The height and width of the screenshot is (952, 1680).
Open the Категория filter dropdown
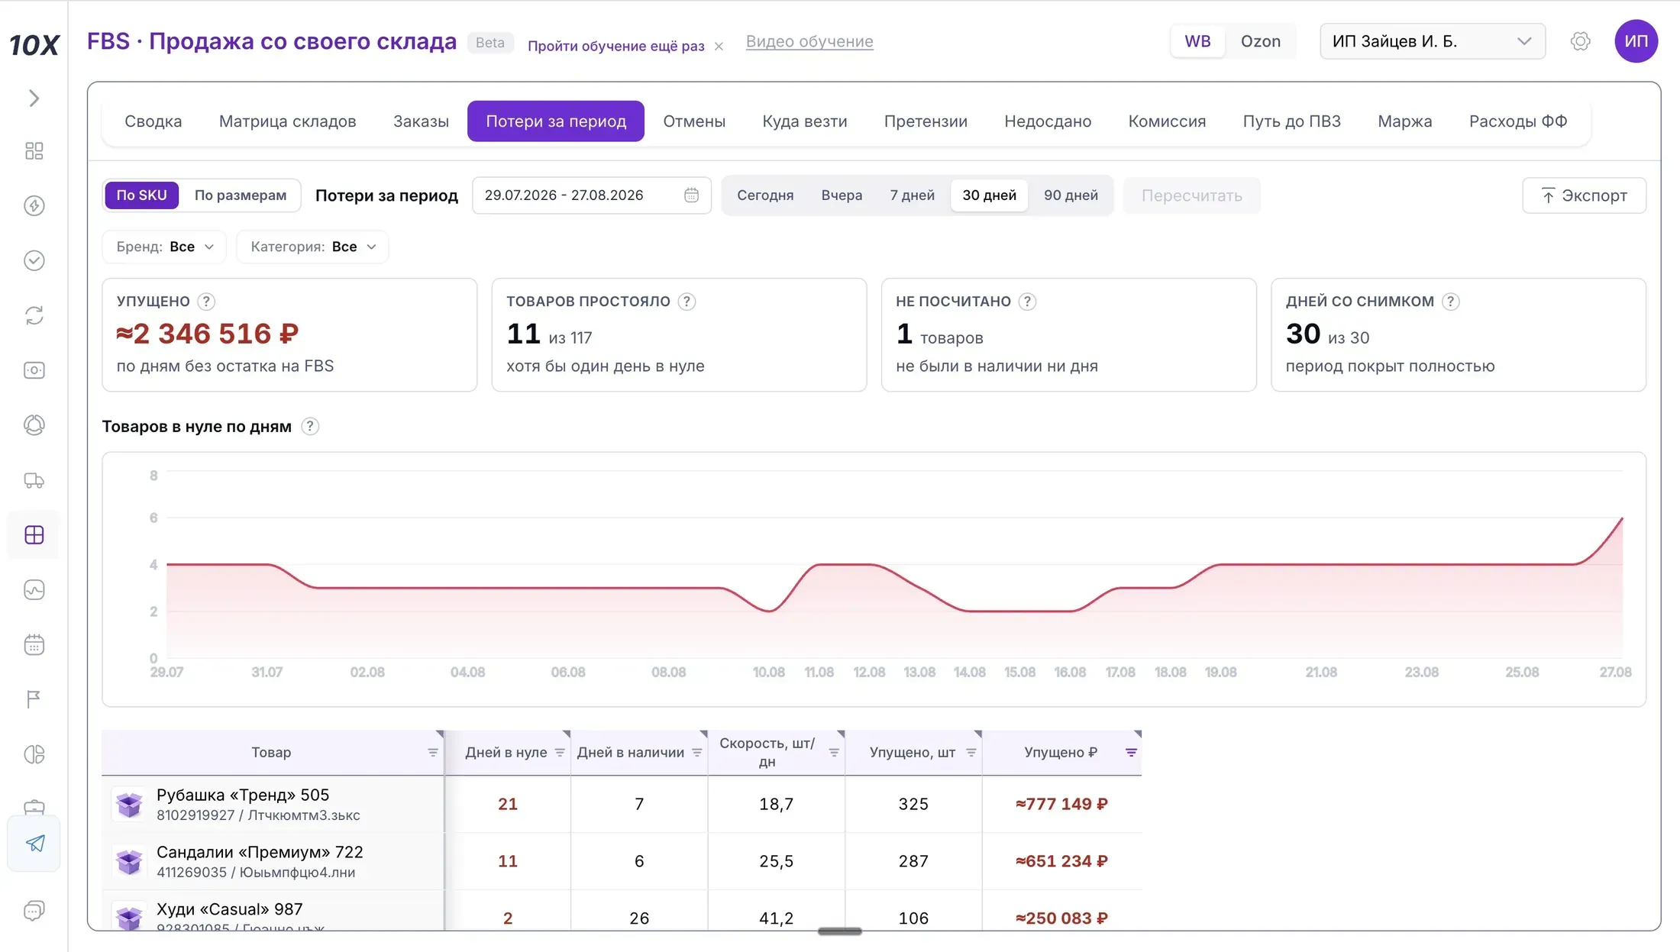click(312, 247)
